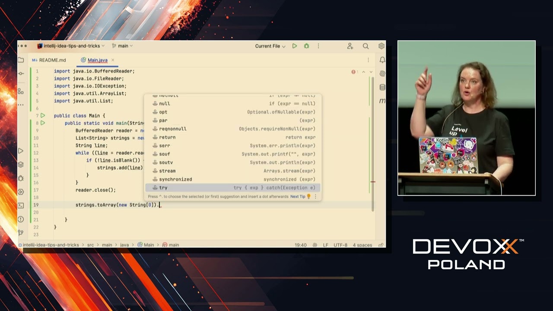Click 19:40 caret position in status bar
This screenshot has height=311, width=553.
click(x=301, y=245)
